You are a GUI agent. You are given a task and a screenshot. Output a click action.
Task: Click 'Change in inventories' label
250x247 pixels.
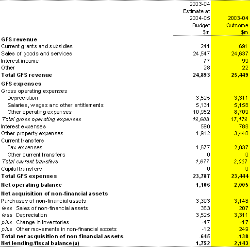click(x=43, y=222)
